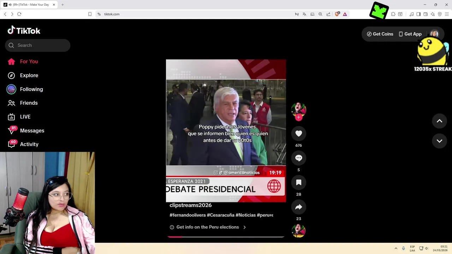Open the browser hamburger menu

(447, 14)
